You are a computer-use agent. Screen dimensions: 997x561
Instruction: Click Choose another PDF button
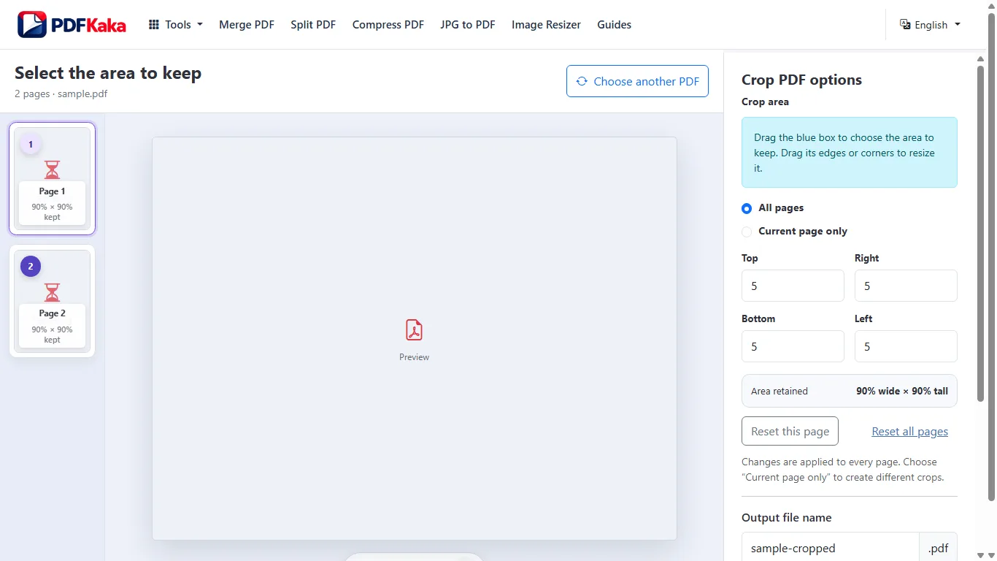637,81
